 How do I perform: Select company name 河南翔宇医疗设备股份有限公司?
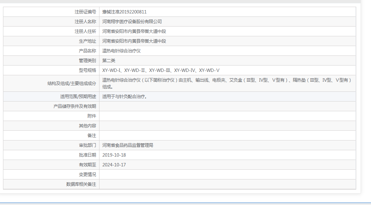click(132, 22)
